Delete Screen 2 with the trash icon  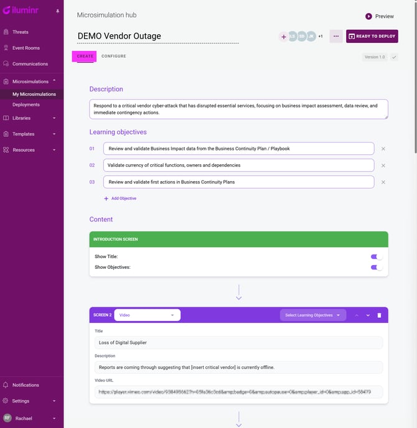click(379, 315)
